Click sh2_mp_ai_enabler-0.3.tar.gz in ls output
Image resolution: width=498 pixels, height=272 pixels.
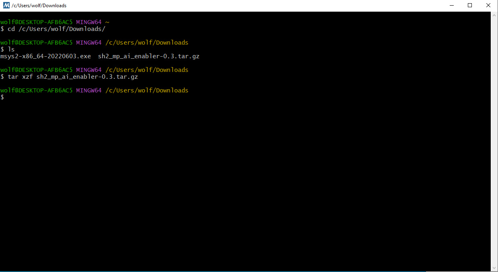coord(149,56)
